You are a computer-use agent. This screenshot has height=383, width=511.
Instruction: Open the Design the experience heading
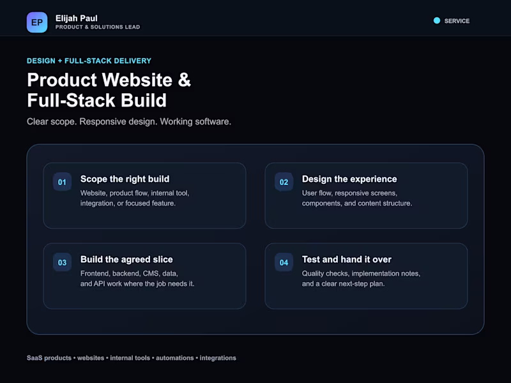349,179
